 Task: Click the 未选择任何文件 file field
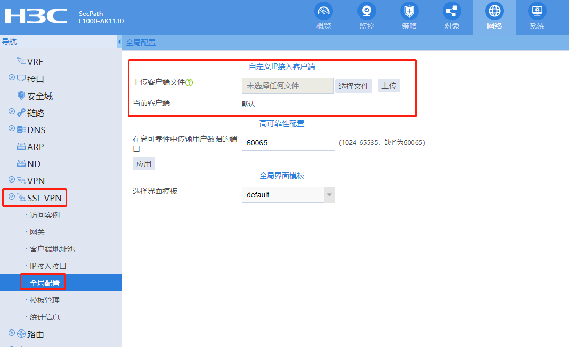tap(287, 86)
